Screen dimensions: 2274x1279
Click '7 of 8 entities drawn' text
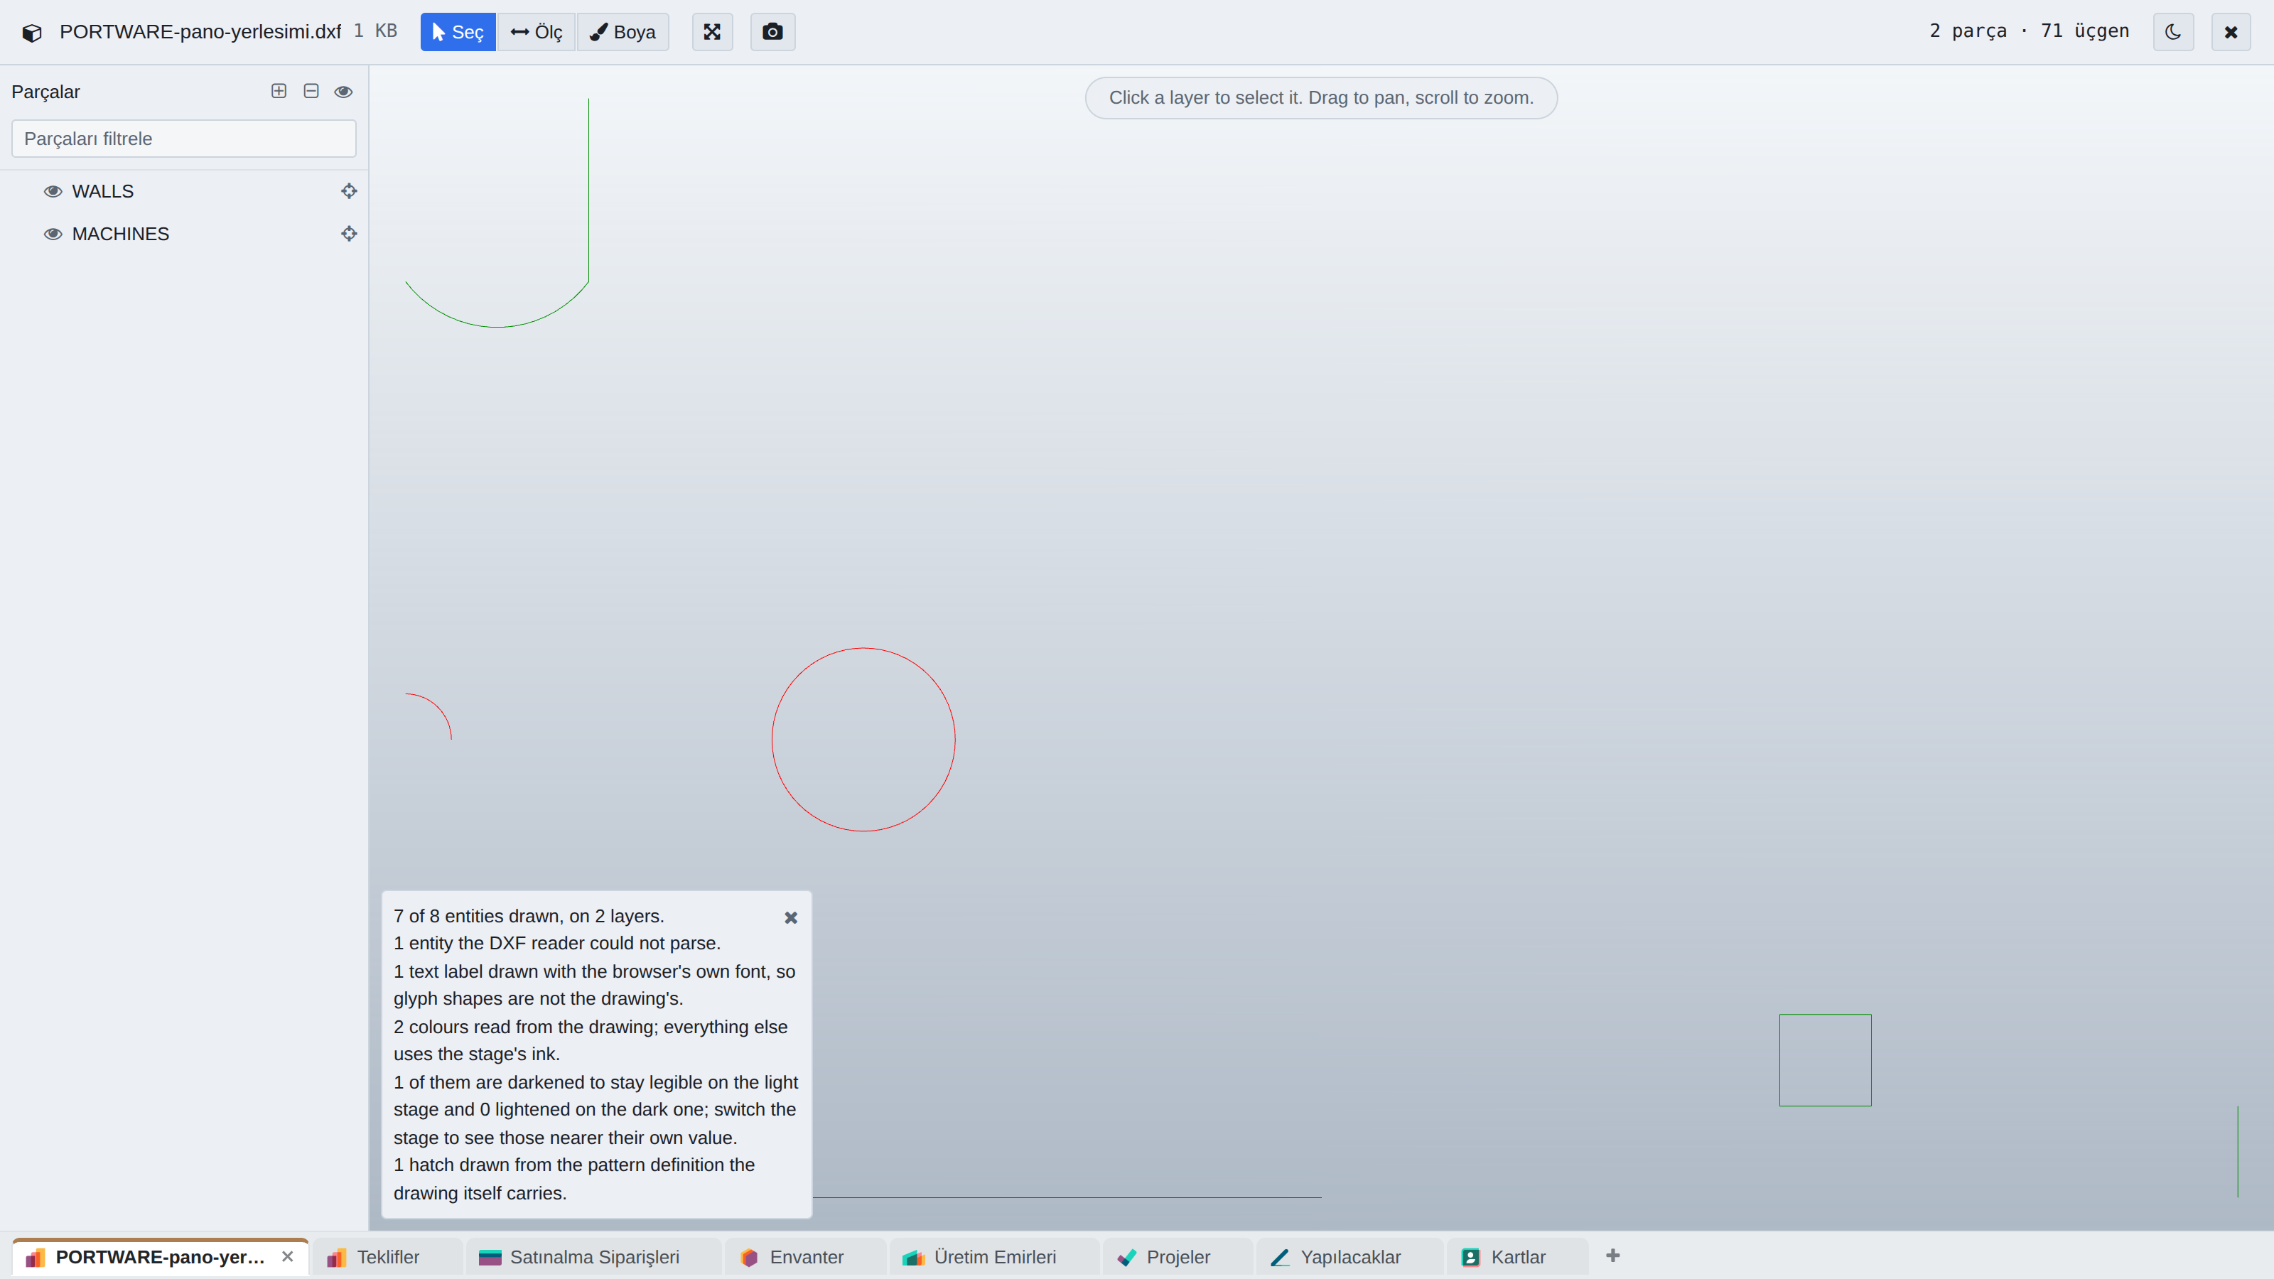click(529, 916)
